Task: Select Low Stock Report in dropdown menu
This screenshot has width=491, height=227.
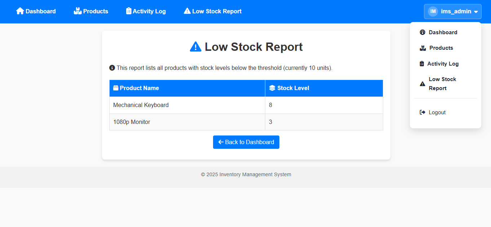Action: pyautogui.click(x=442, y=84)
